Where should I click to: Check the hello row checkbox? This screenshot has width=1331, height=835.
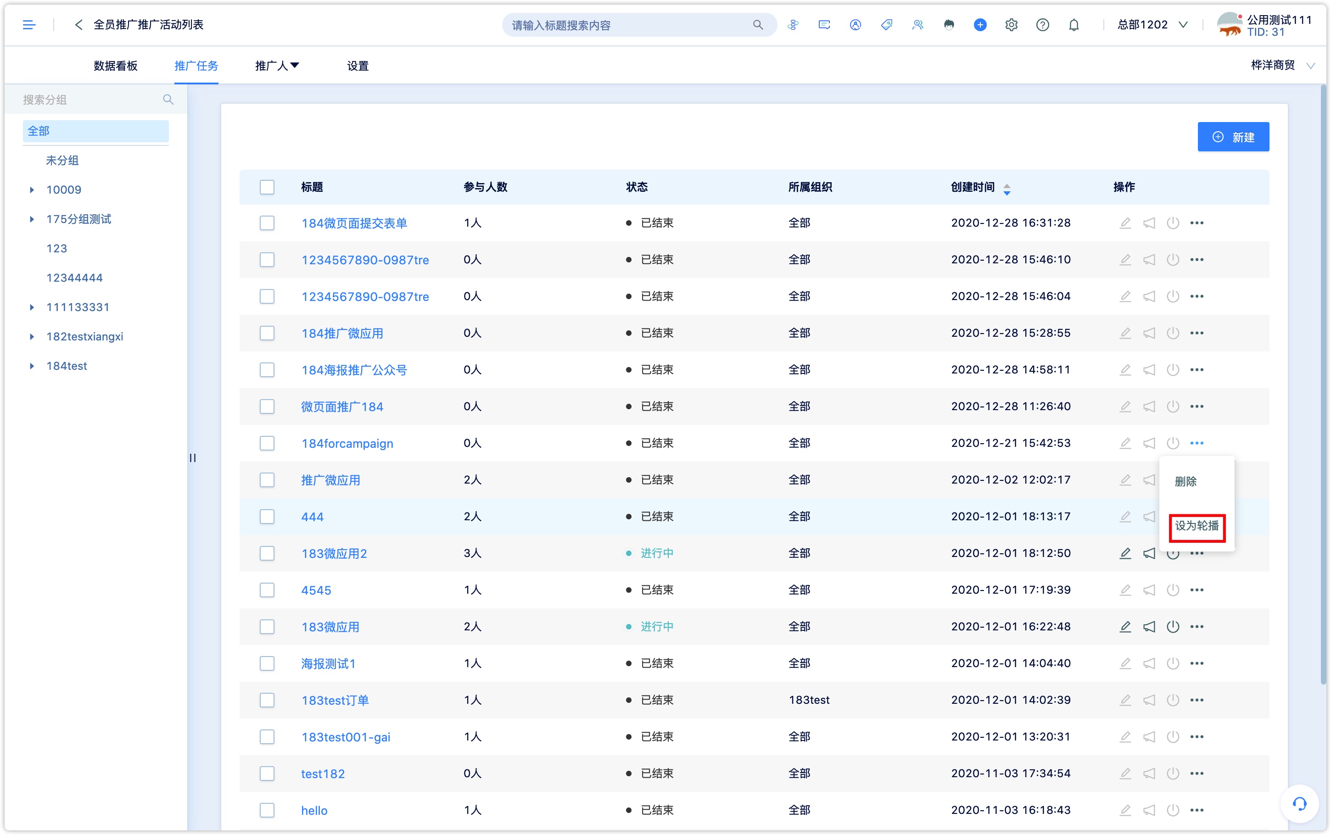coord(267,810)
